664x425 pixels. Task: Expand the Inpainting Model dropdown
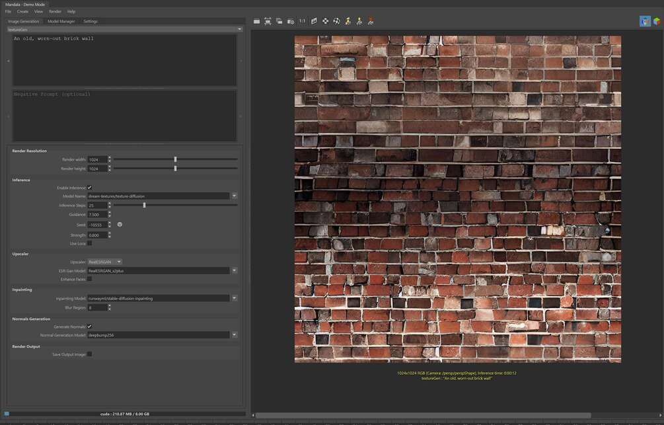(x=234, y=298)
